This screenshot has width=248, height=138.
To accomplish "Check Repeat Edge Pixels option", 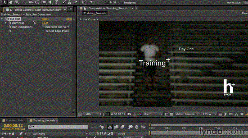I will coord(43,31).
